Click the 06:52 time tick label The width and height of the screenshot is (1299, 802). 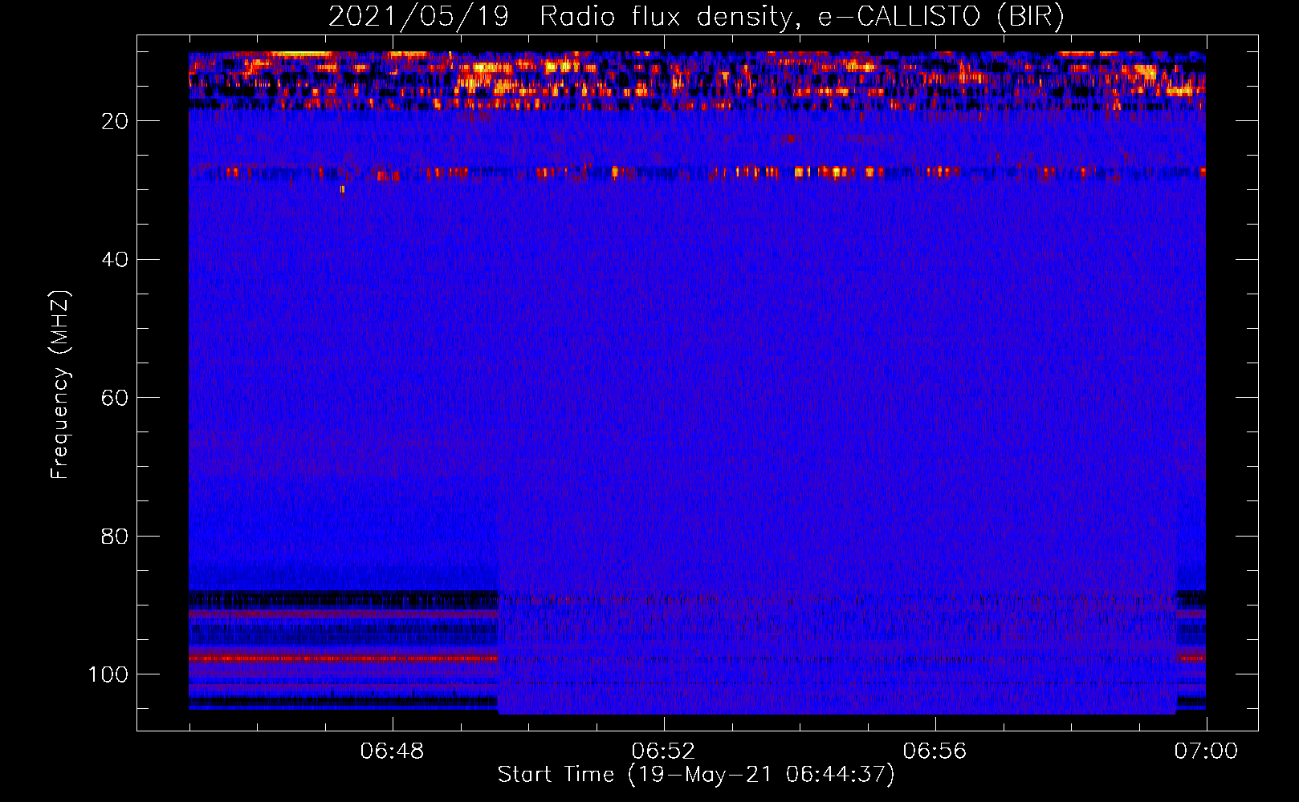[663, 751]
